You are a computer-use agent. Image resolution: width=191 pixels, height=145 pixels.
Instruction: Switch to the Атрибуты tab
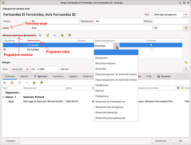coord(58,76)
